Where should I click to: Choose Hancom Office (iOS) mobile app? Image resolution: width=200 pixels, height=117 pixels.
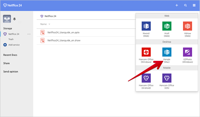pyautogui.click(x=167, y=78)
